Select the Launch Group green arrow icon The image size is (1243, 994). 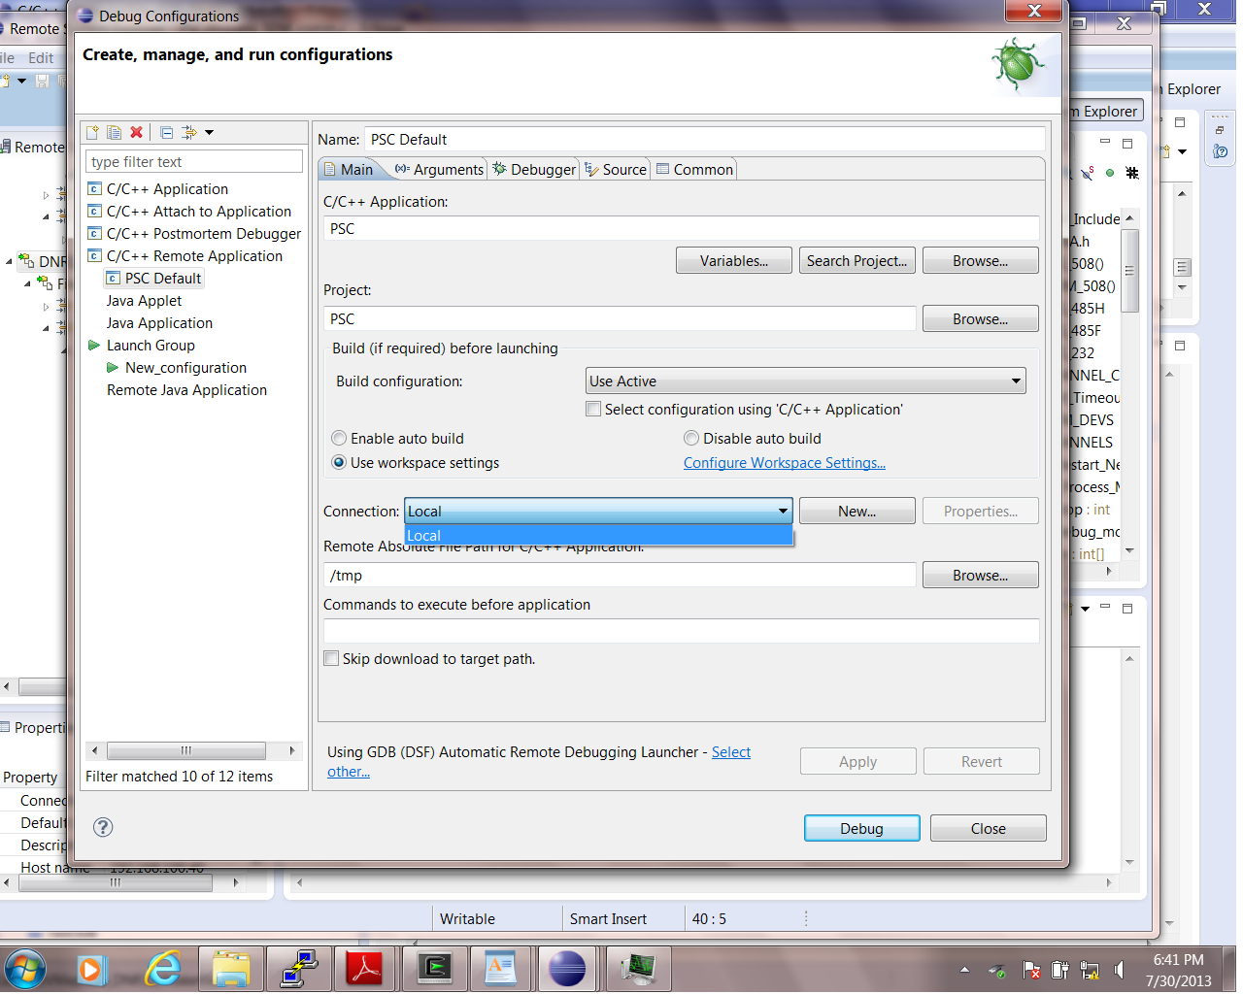pos(94,346)
